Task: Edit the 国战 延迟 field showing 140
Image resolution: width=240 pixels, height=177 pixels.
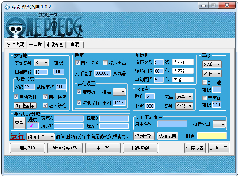Action: pyautogui.click(x=216, y=105)
